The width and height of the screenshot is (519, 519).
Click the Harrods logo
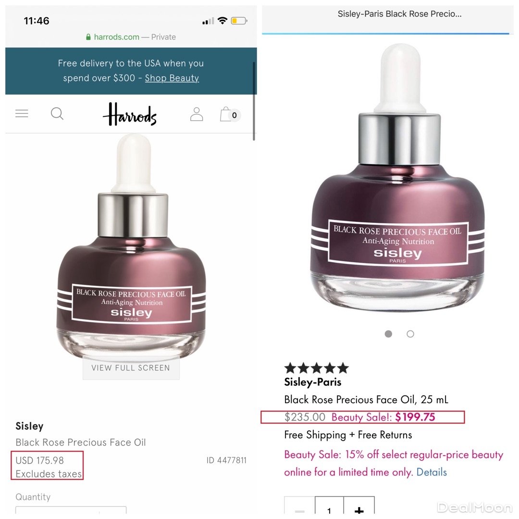click(130, 114)
